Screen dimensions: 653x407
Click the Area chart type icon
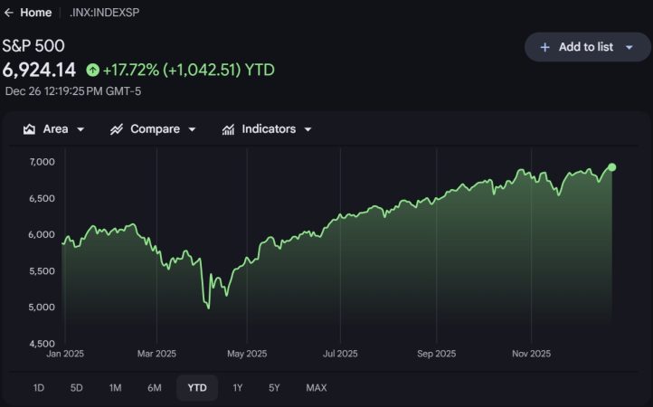[29, 129]
